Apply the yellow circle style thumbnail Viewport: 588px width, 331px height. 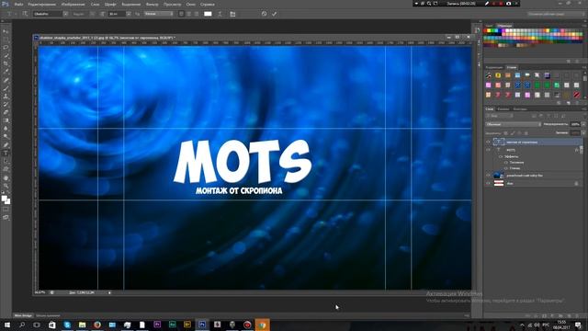(498, 75)
